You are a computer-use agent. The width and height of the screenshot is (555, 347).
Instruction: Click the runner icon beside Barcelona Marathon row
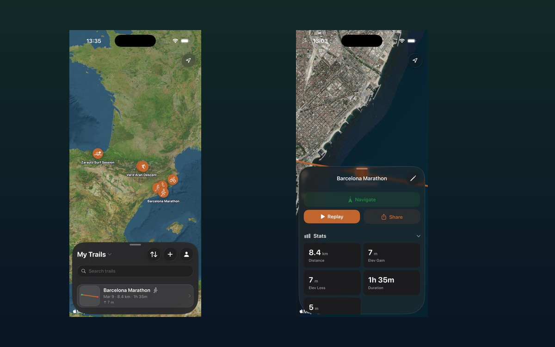[155, 290]
